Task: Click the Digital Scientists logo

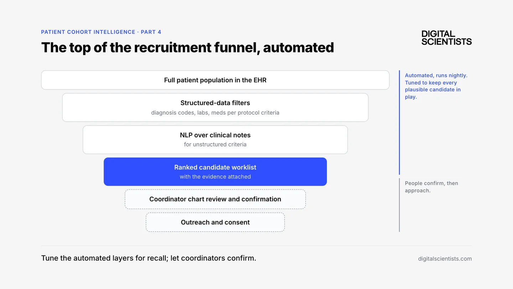Action: coord(446,38)
